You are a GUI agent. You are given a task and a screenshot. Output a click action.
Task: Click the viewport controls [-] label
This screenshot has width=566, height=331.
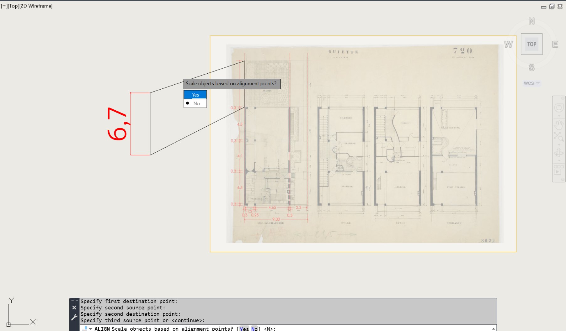tap(4, 6)
